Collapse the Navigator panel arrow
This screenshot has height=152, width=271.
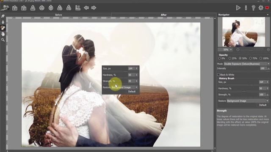(x=268, y=15)
